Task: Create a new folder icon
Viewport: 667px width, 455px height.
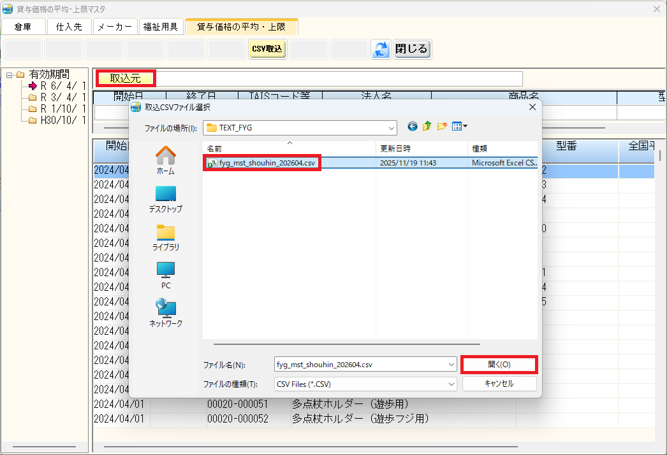Action: tap(441, 127)
